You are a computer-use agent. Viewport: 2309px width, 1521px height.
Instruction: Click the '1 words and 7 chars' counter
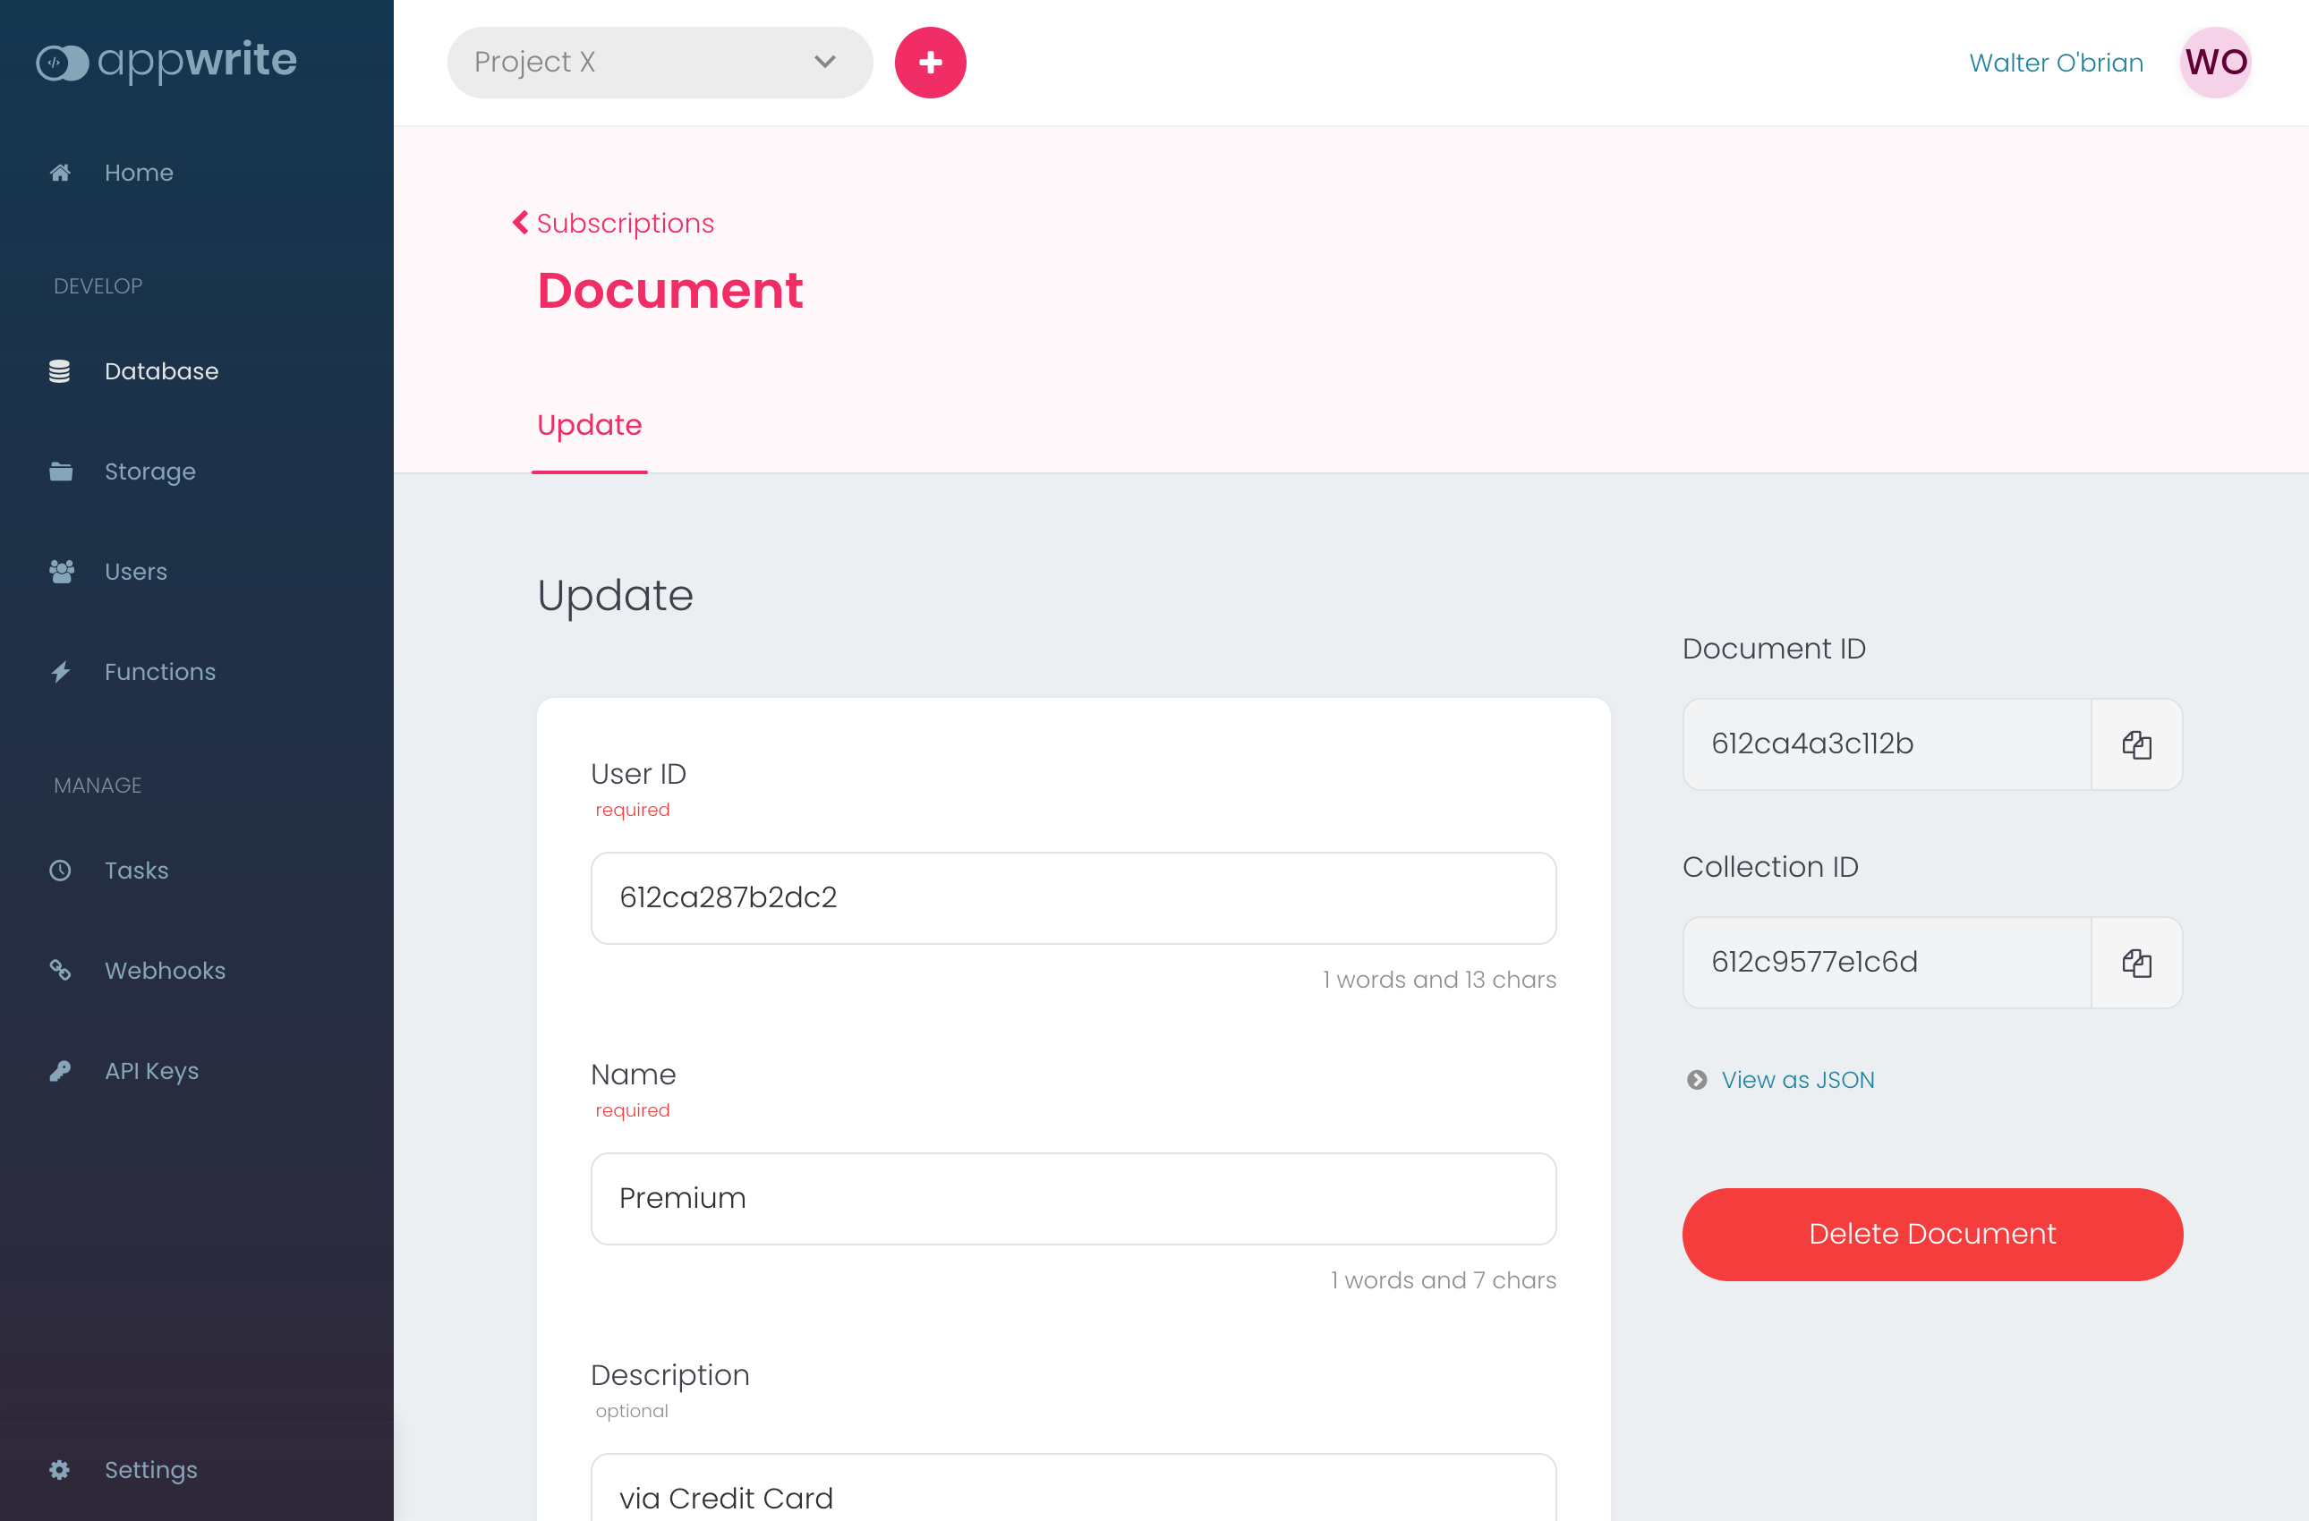pos(1443,1280)
